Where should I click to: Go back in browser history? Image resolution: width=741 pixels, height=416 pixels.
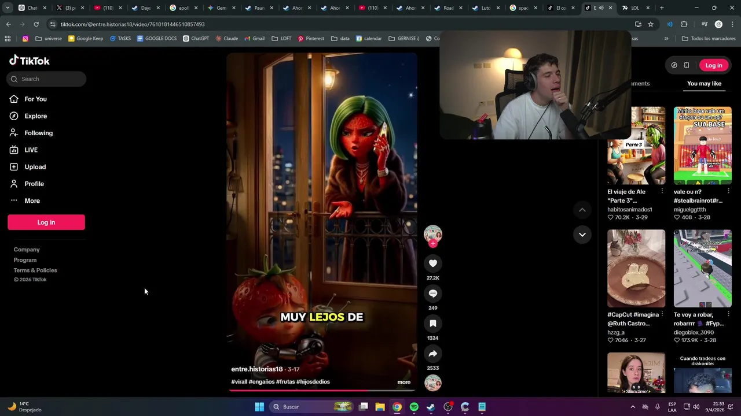[x=8, y=24]
